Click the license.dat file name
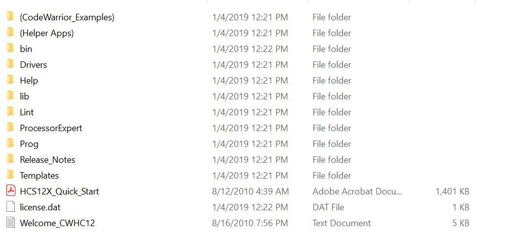Image resolution: width=511 pixels, height=240 pixels. (40, 208)
